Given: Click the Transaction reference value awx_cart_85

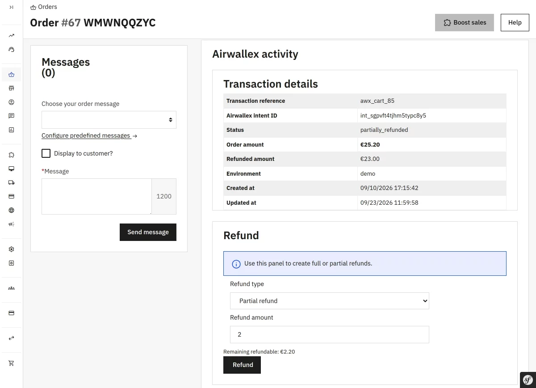Looking at the screenshot, I should 377,101.
